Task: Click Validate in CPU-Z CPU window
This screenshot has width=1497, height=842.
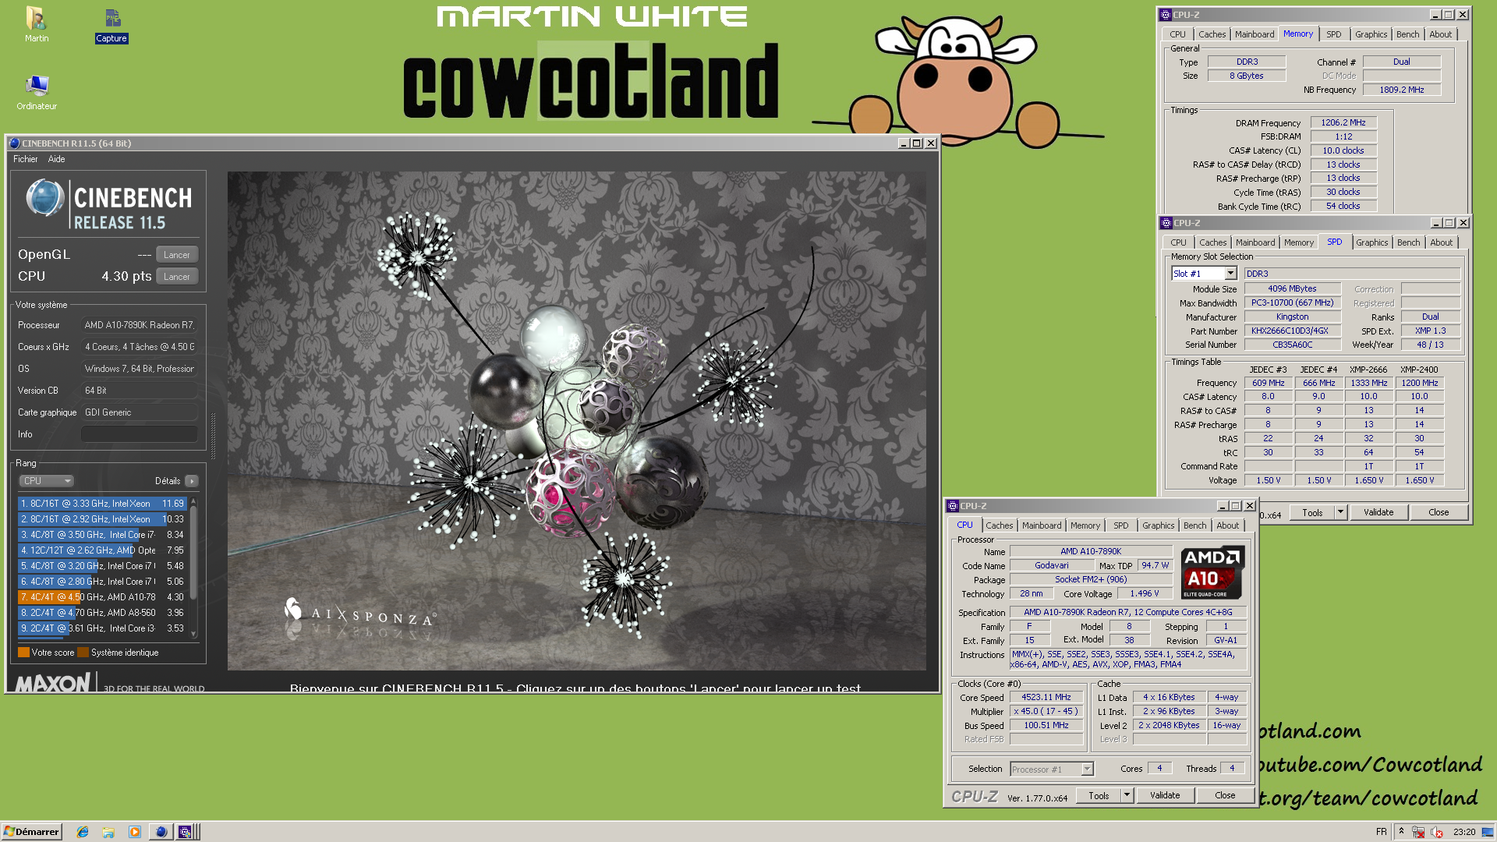Action: (x=1165, y=795)
